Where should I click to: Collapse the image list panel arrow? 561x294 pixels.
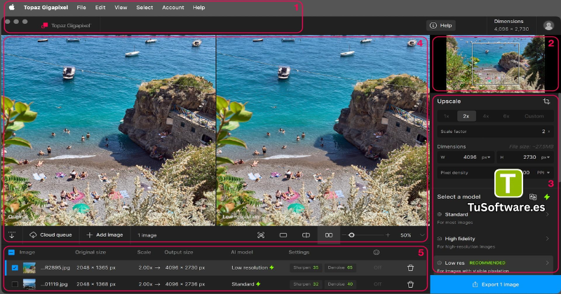(x=12, y=235)
